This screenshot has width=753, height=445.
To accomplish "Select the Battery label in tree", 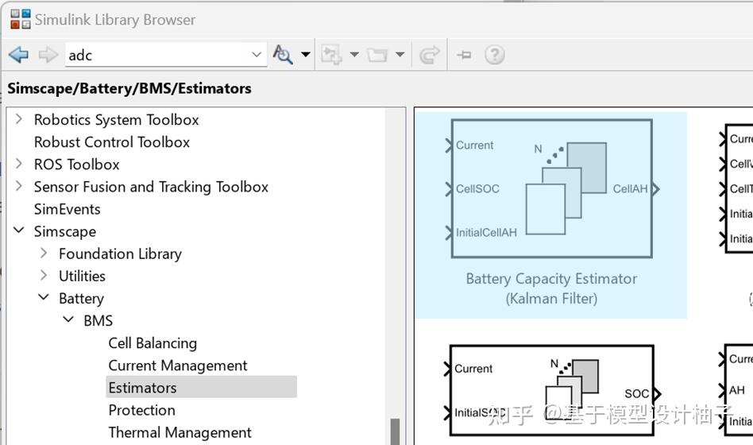I will [81, 299].
